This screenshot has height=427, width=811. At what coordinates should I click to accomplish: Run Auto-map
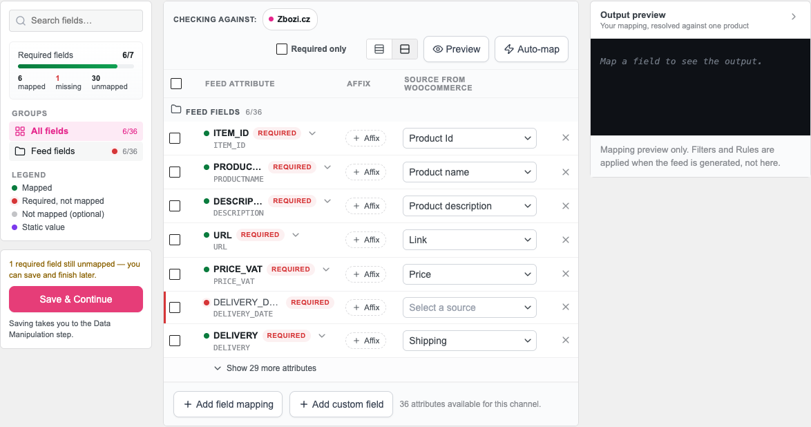(x=532, y=49)
